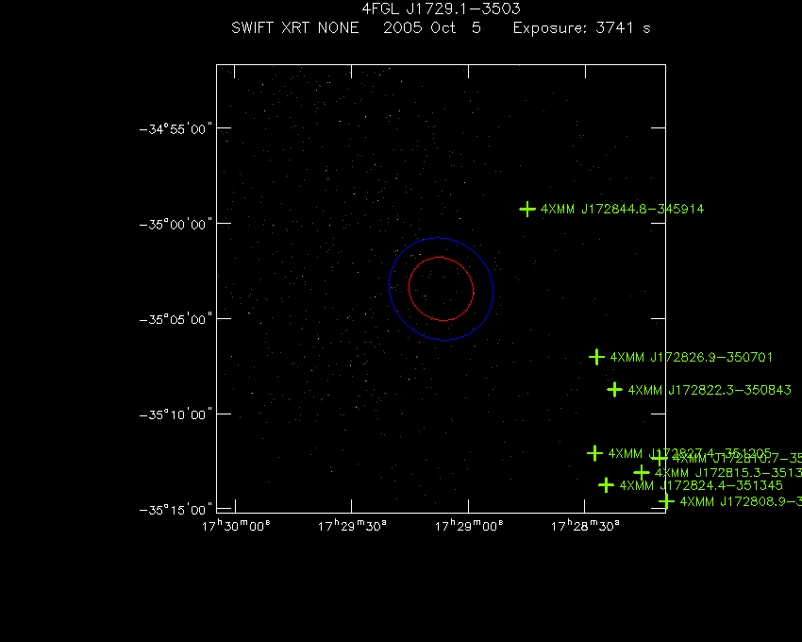Image resolution: width=802 pixels, height=642 pixels.
Task: Click the title 4FGL J1729.1-3503
Action: 441,8
